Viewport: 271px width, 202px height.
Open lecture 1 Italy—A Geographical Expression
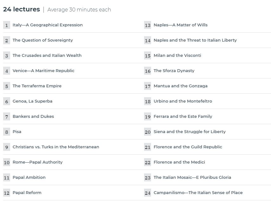pos(48,25)
